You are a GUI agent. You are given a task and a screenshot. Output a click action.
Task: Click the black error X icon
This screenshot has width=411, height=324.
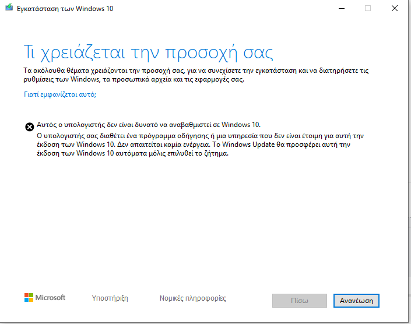pyautogui.click(x=30, y=127)
